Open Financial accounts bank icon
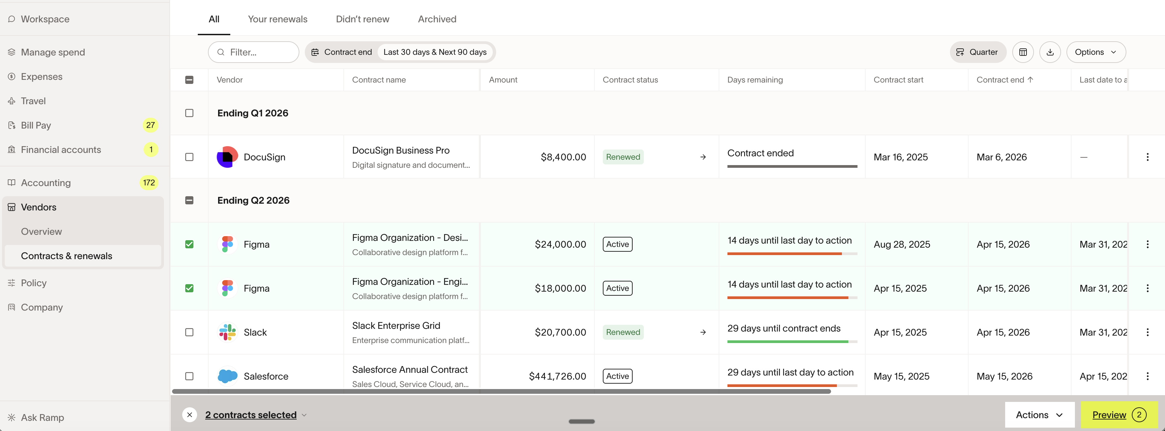Image resolution: width=1165 pixels, height=431 pixels. [x=12, y=150]
